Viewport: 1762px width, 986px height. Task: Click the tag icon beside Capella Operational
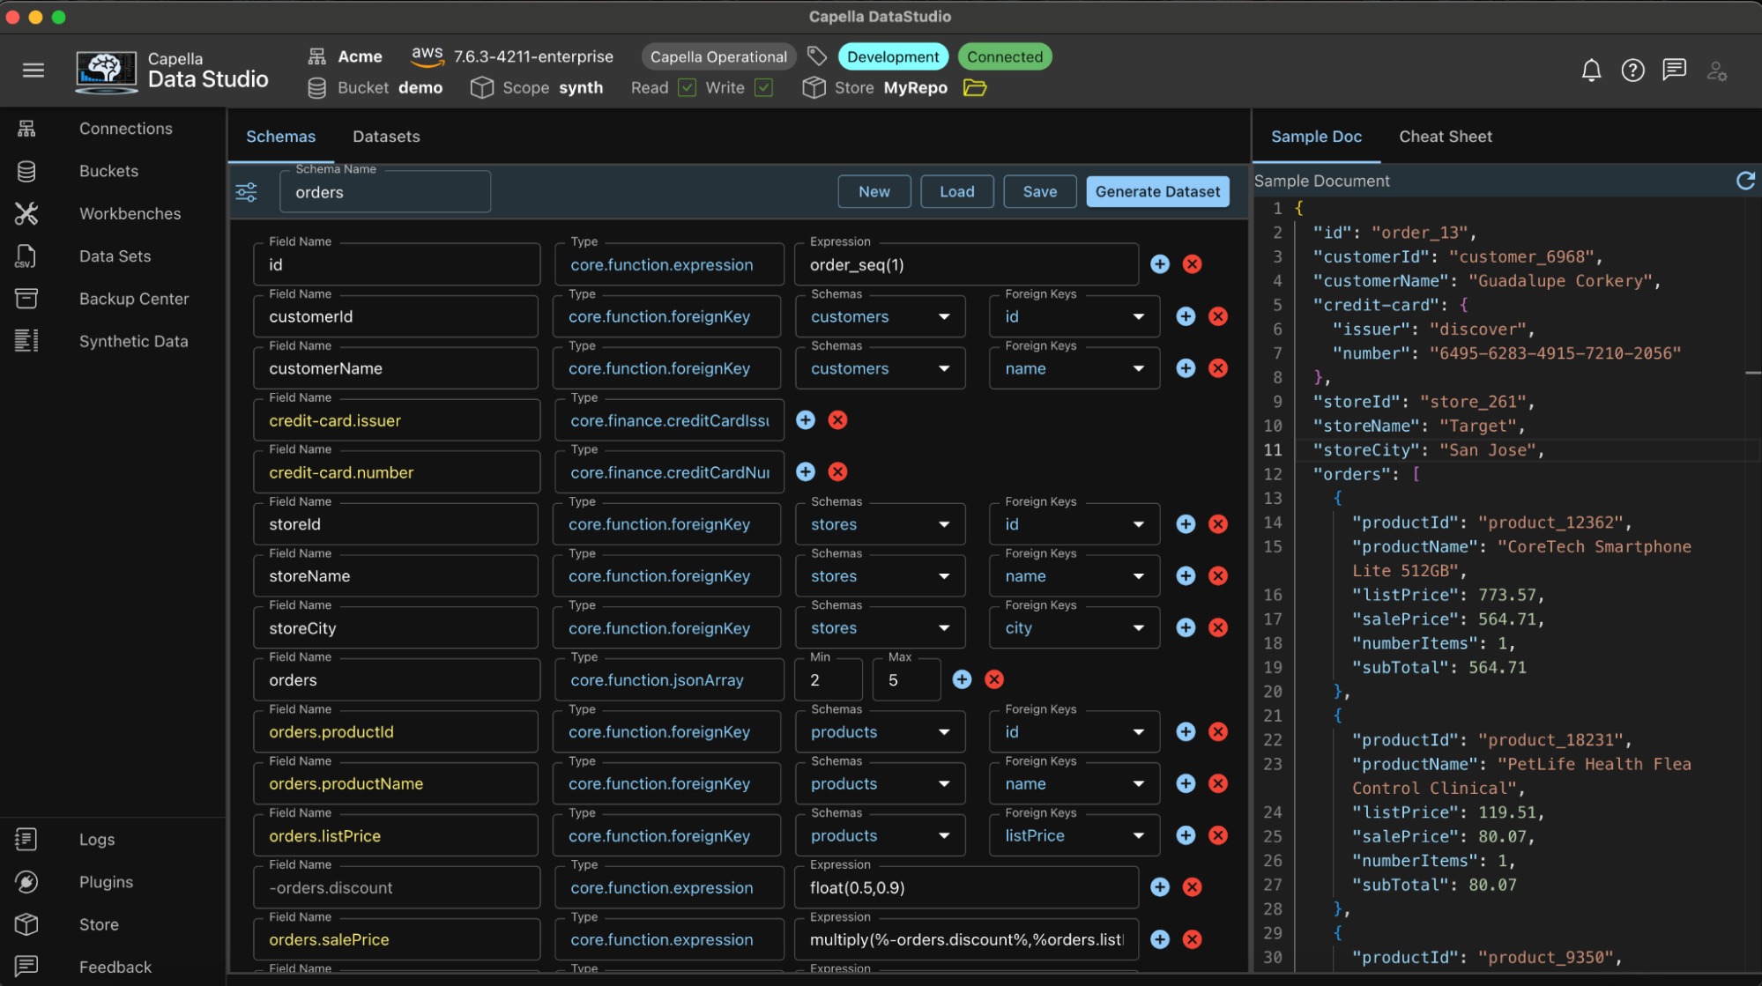coord(817,56)
